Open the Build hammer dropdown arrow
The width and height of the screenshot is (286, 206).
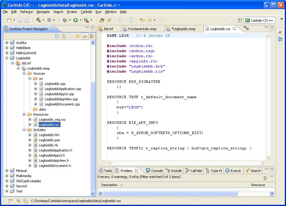(x=44, y=20)
